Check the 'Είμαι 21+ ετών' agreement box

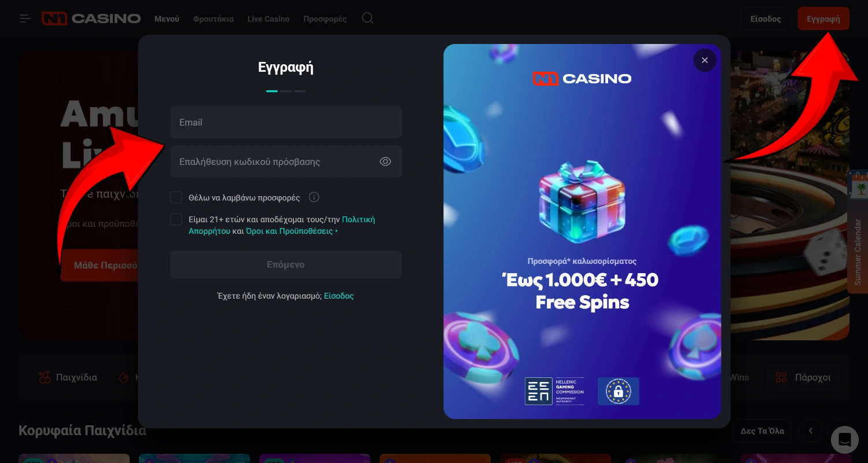coord(176,219)
